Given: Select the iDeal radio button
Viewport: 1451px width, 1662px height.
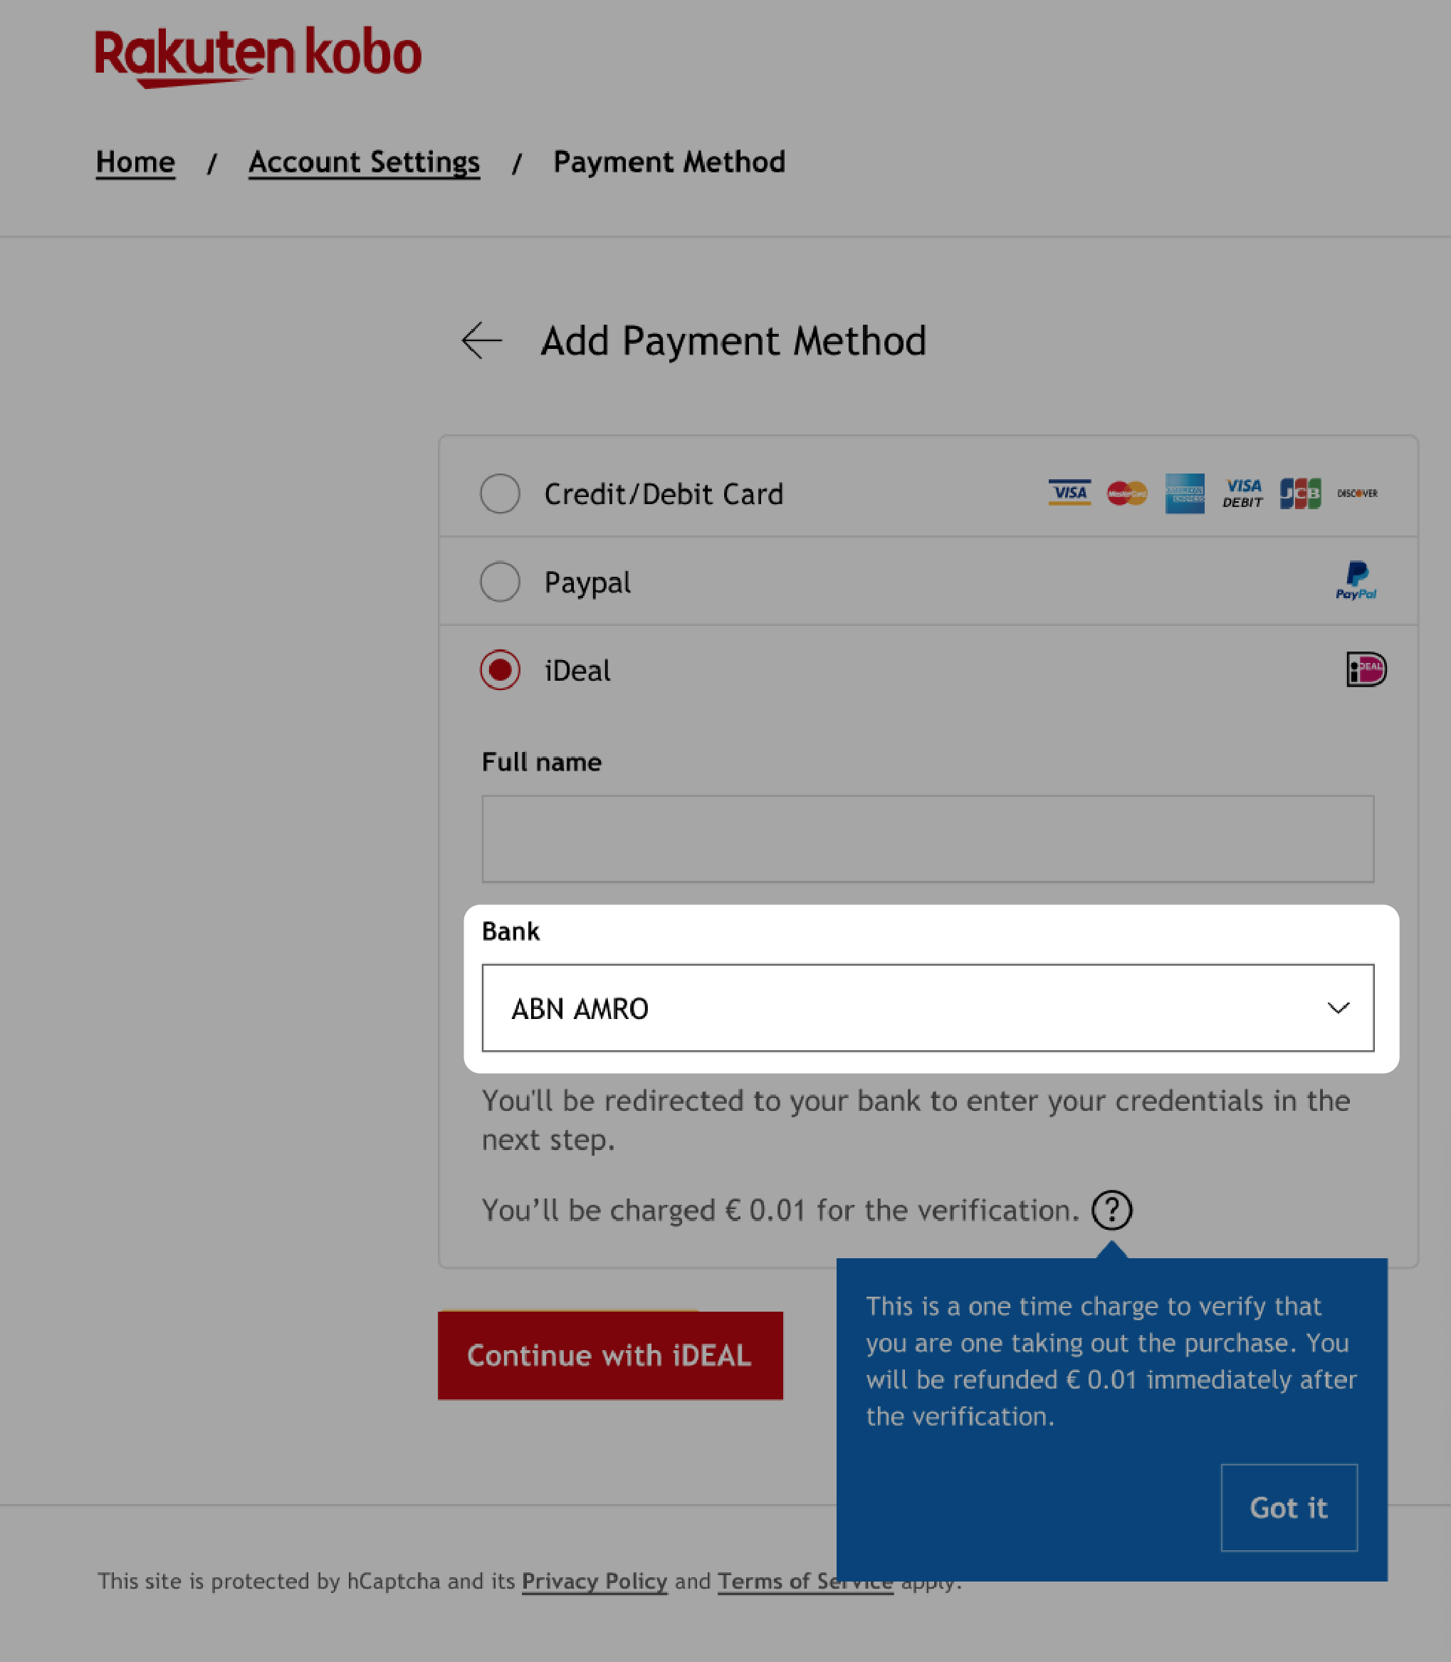Looking at the screenshot, I should [500, 670].
